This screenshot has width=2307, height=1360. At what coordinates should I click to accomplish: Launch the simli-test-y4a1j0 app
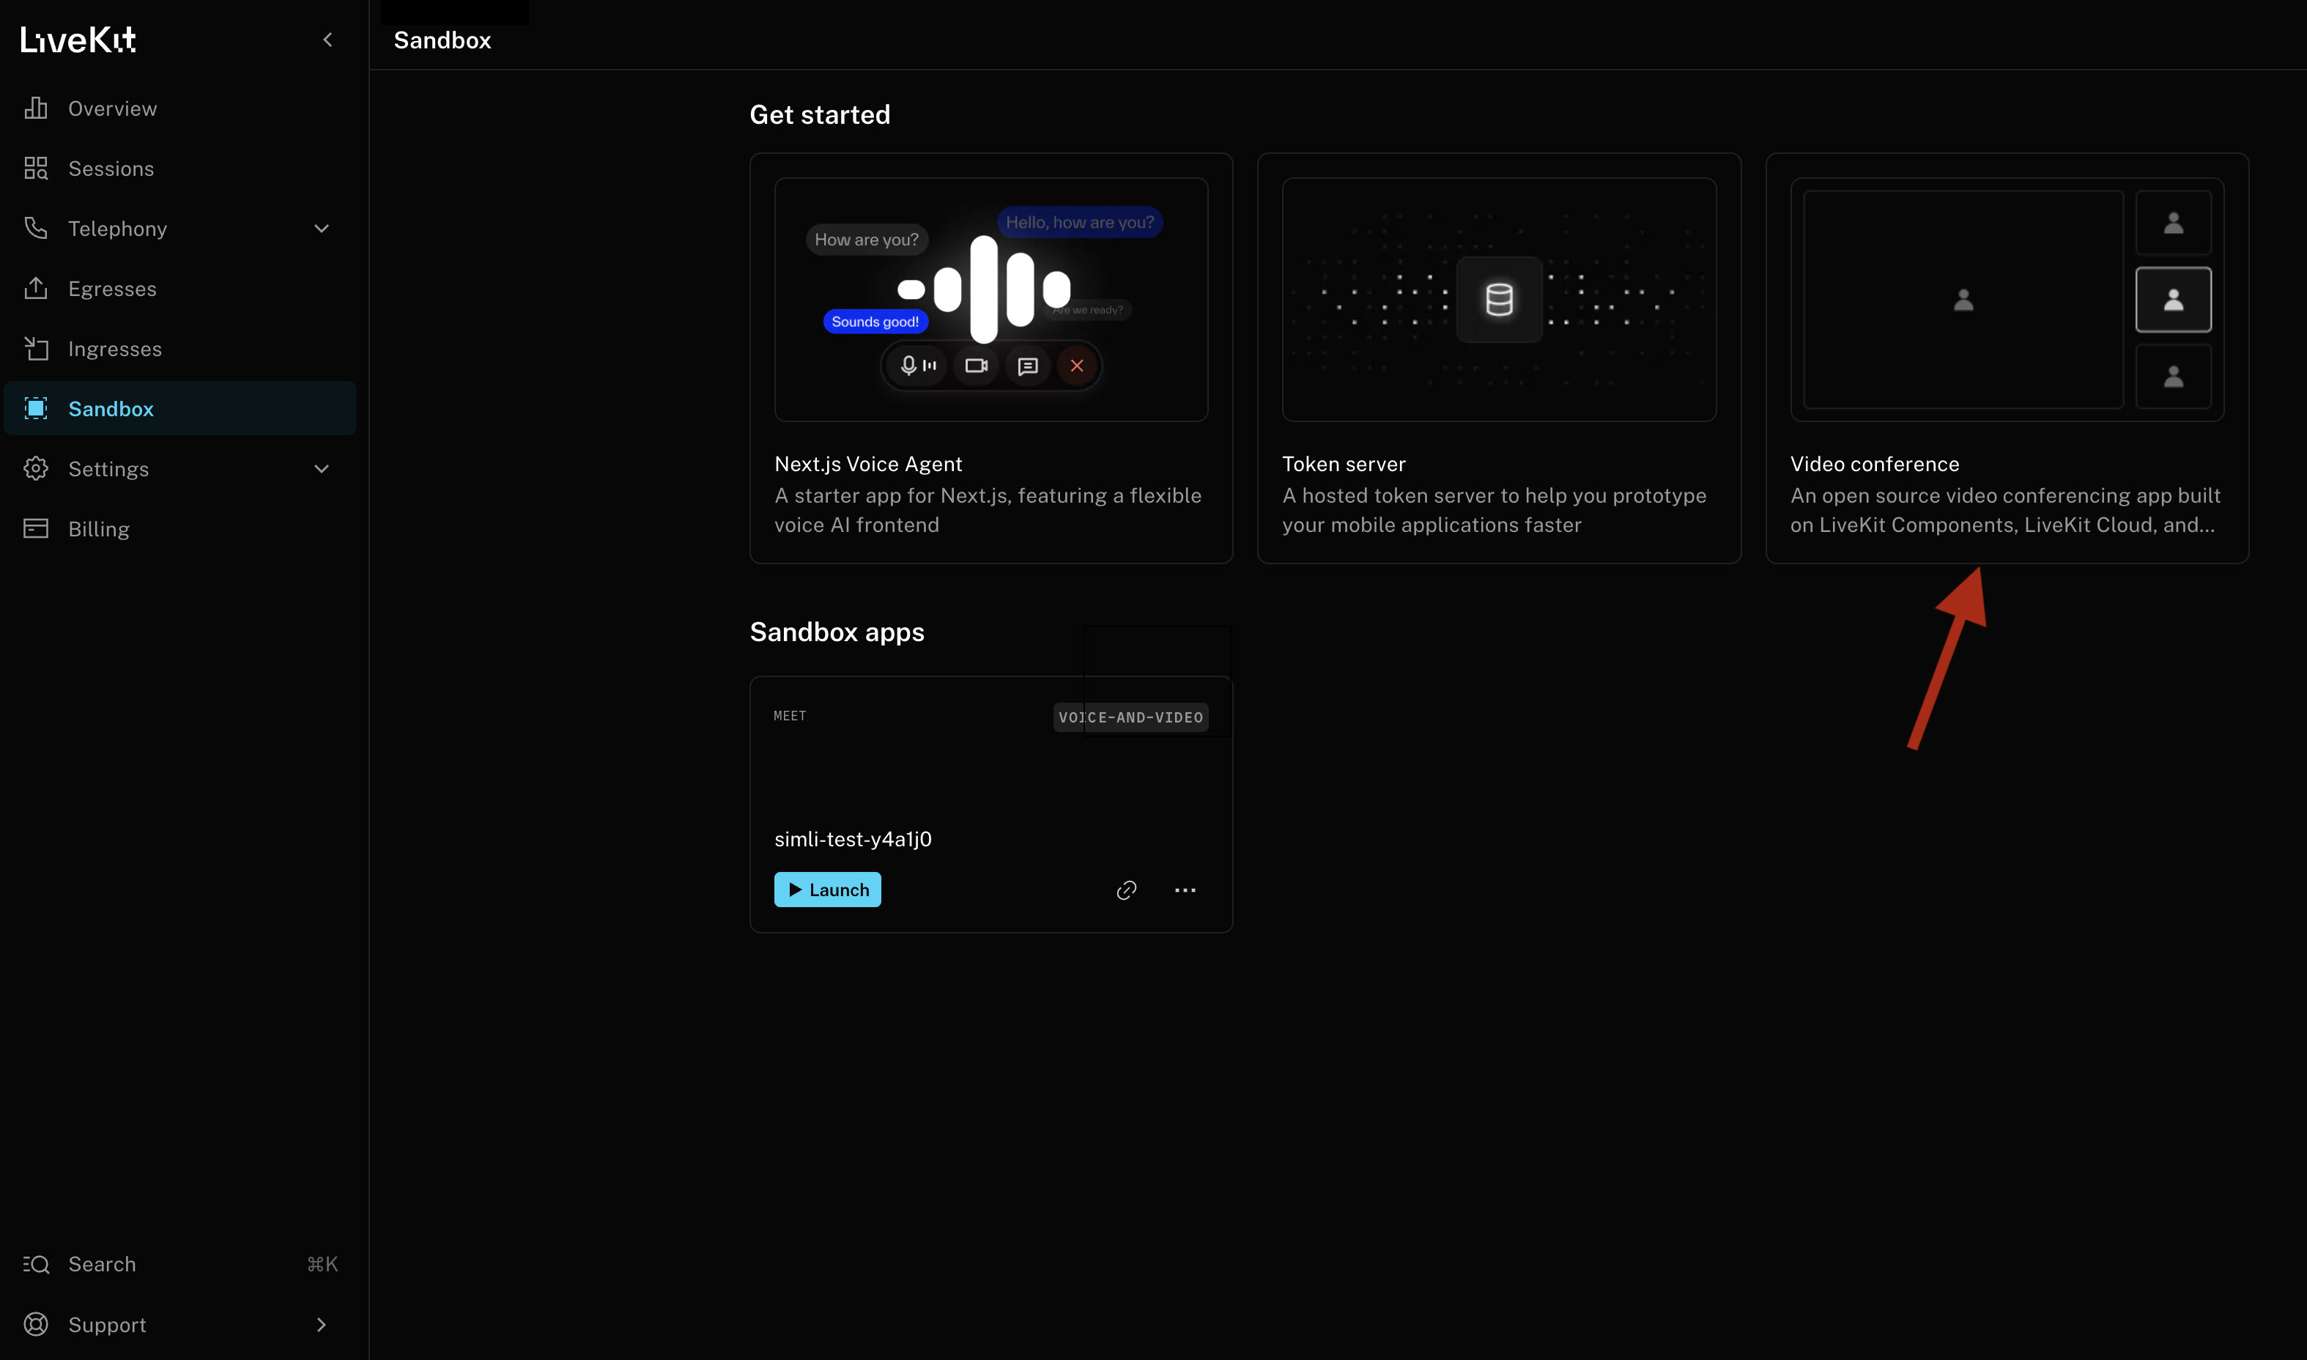click(827, 890)
